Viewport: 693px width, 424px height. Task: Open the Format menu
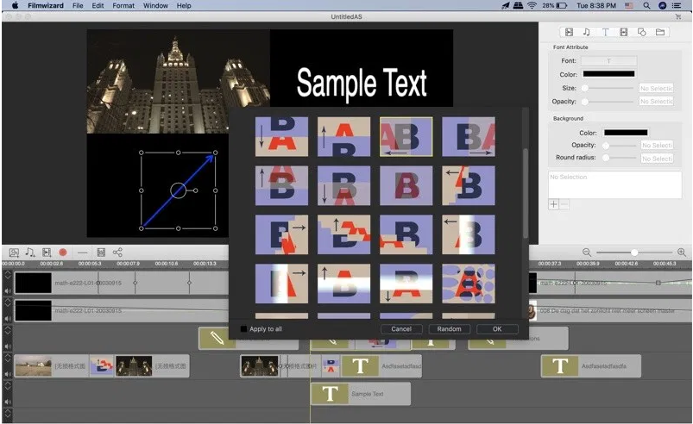(123, 5)
